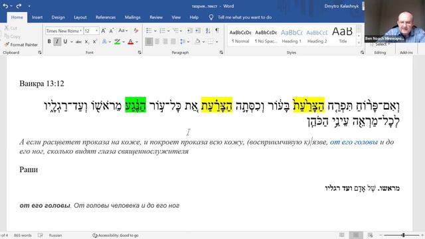Start a numbered list
The width and height of the screenshot is (425, 239).
(x=162, y=31)
